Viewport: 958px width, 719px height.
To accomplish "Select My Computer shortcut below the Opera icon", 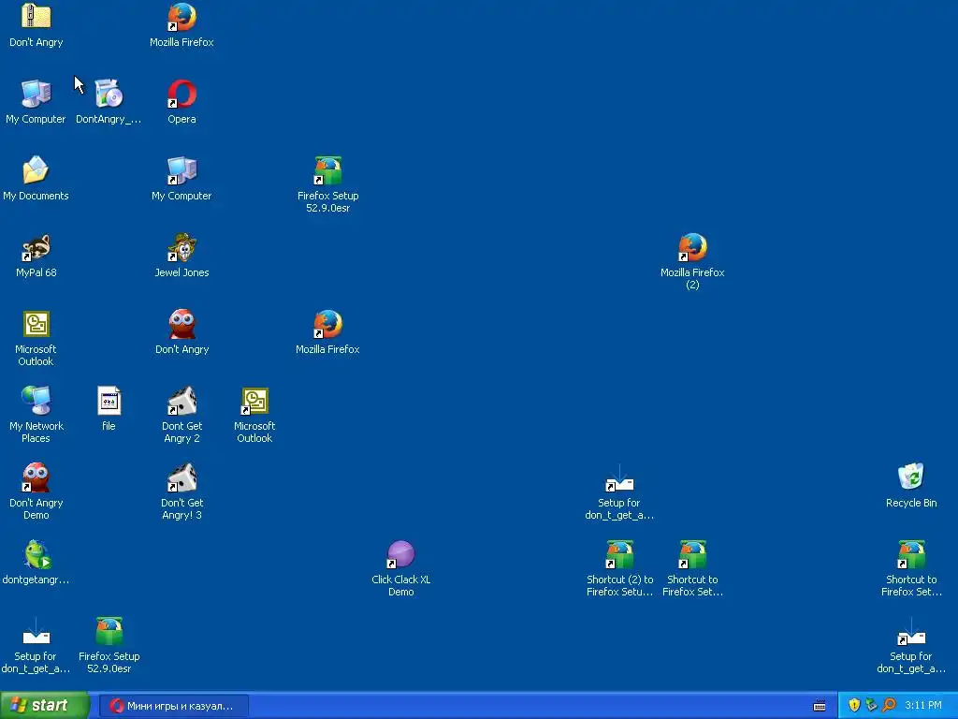I will pos(181,170).
